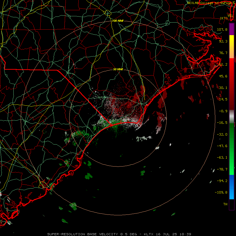Image resolution: width=236 pixels, height=236 pixels.
Task: Select the -63.1 legend value
Action: 222,158
